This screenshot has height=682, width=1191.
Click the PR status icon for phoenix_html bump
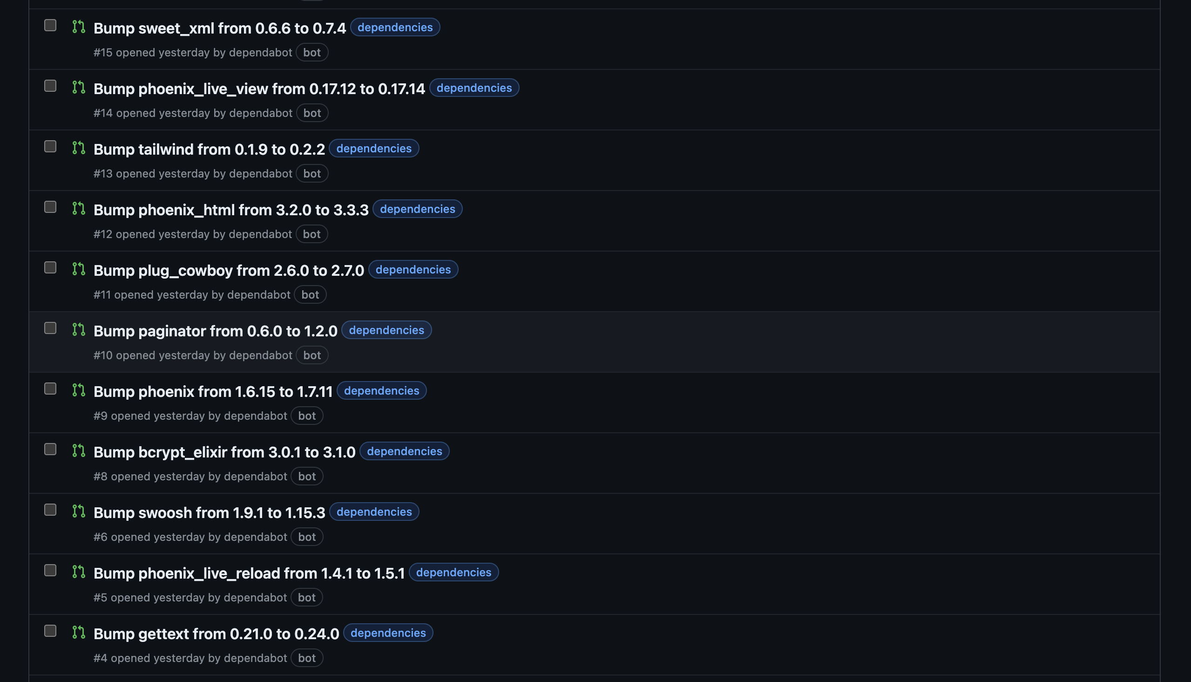79,208
